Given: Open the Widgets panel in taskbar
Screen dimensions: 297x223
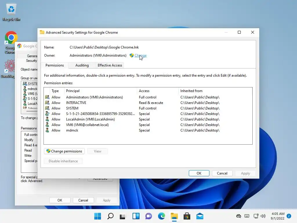Looking at the screenshot, I should pos(136,216).
